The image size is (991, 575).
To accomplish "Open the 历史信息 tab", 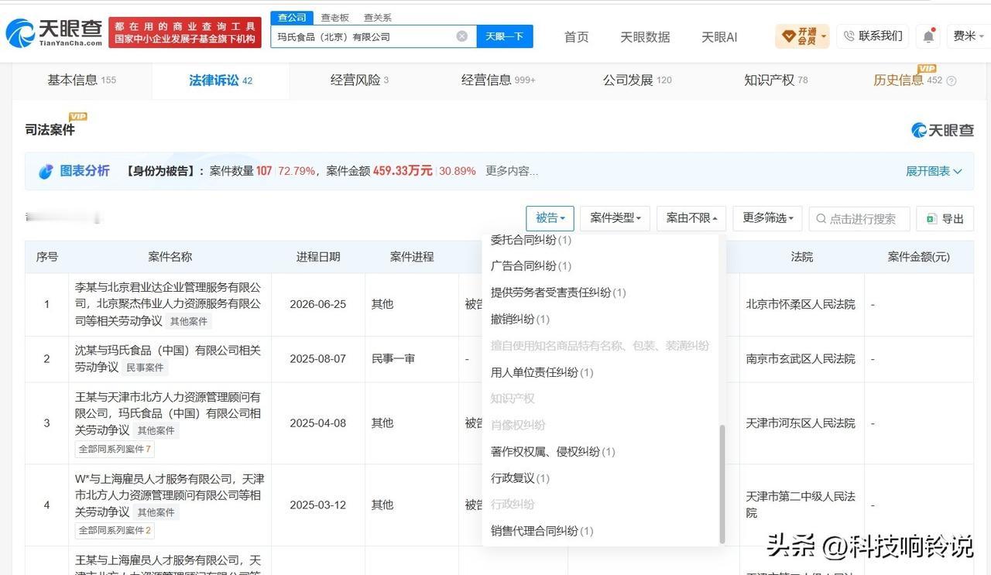I will tap(907, 80).
